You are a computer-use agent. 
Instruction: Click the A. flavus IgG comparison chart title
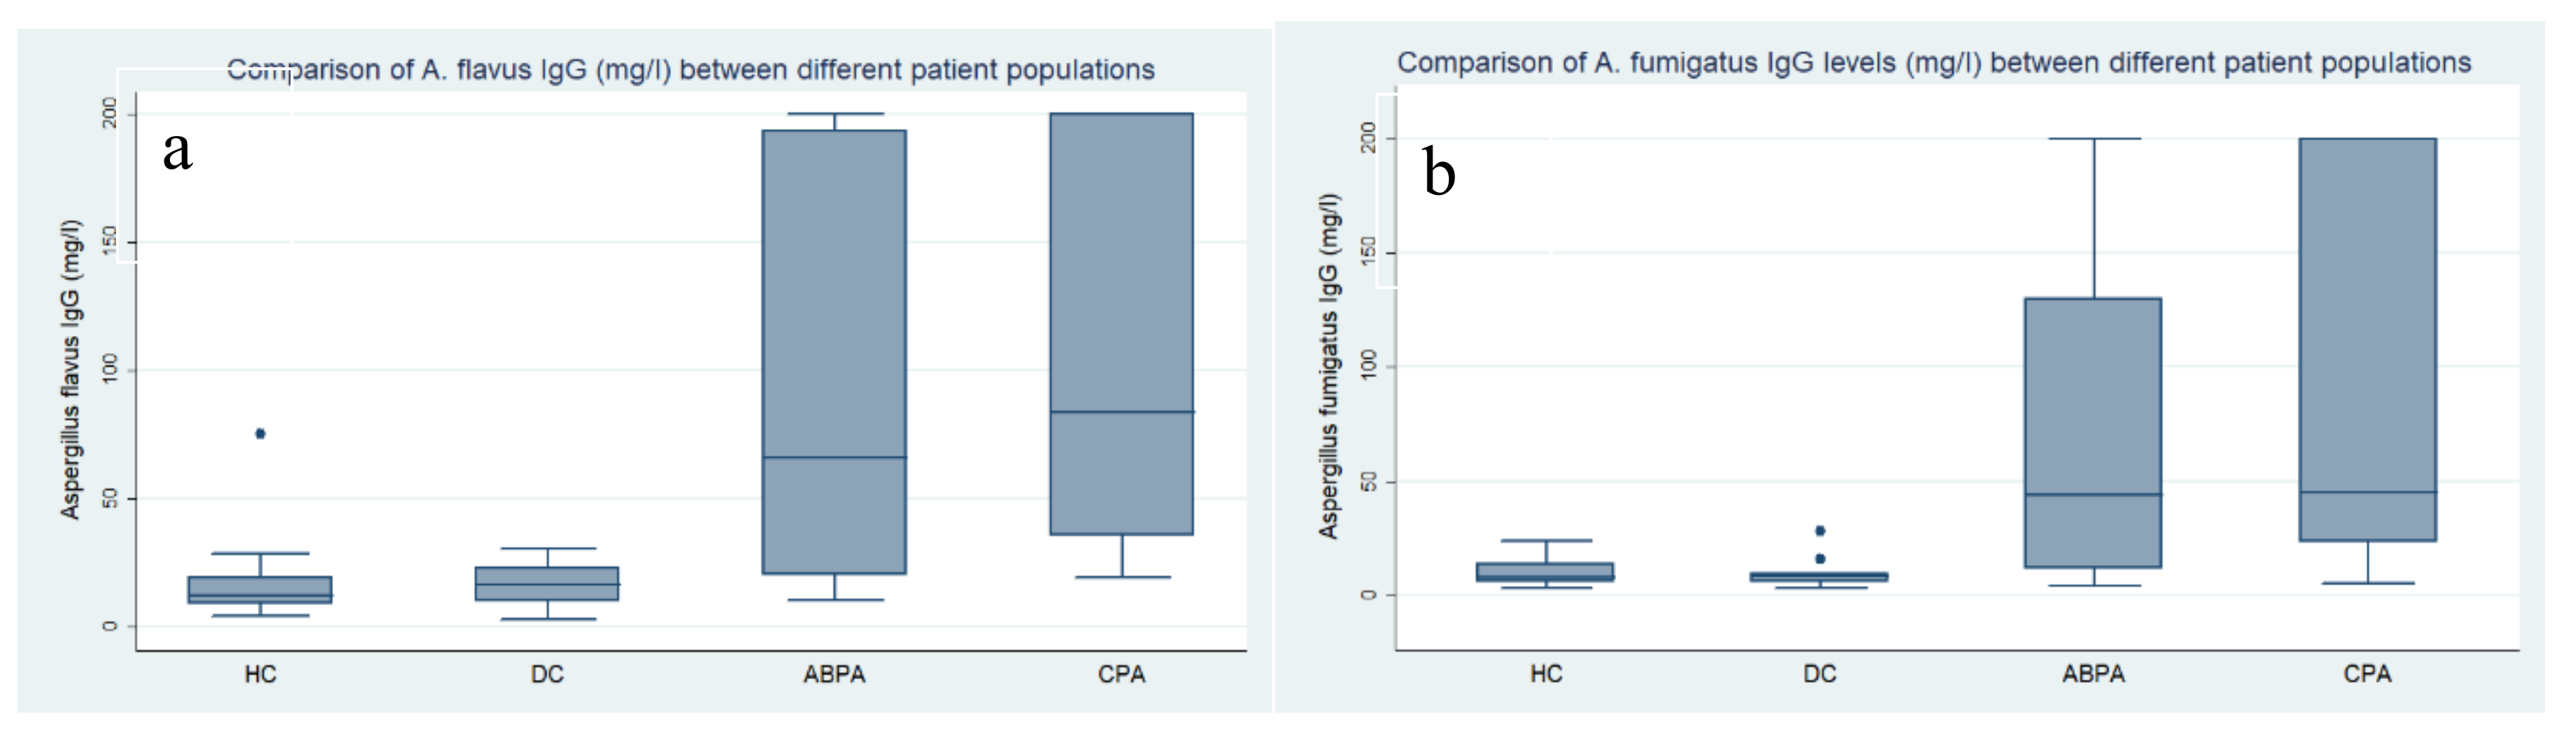(x=690, y=70)
